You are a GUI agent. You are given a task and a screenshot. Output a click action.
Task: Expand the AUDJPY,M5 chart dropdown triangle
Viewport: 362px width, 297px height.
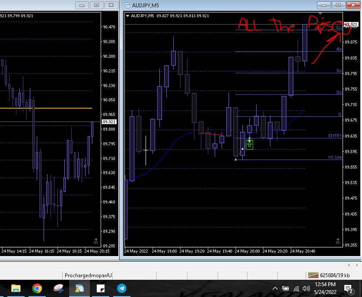click(127, 16)
